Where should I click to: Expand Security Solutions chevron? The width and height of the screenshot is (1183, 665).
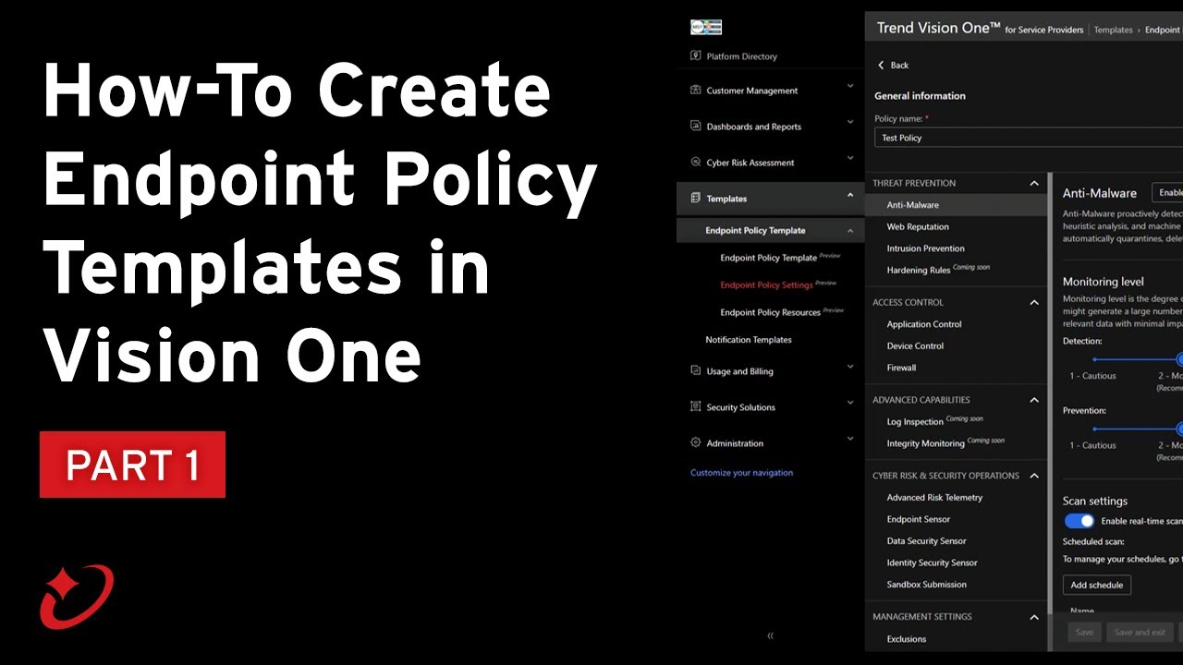[x=850, y=403]
